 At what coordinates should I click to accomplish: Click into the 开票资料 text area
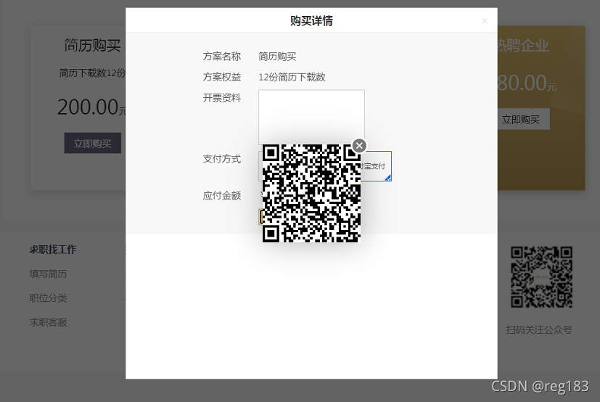(x=311, y=117)
